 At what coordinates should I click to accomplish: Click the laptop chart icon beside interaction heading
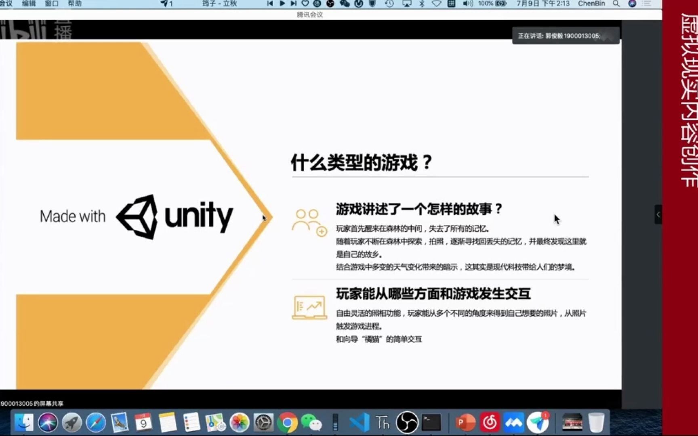309,308
